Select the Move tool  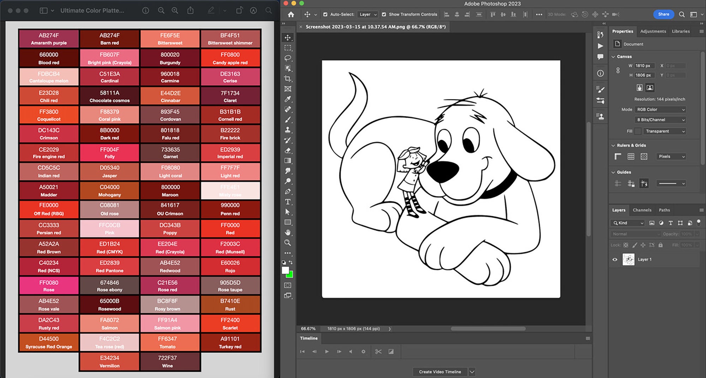pyautogui.click(x=288, y=38)
